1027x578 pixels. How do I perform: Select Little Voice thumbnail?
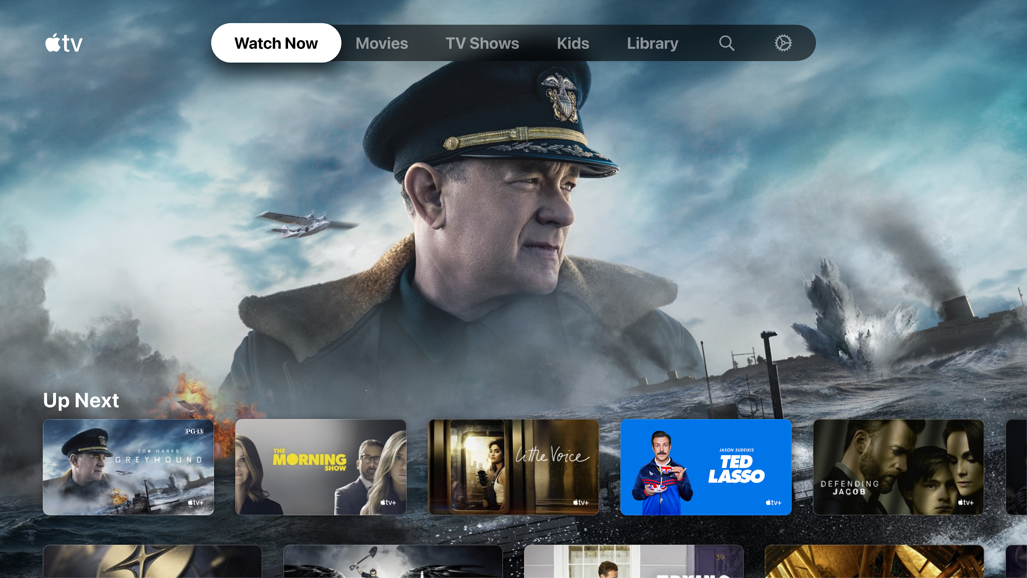coord(513,467)
